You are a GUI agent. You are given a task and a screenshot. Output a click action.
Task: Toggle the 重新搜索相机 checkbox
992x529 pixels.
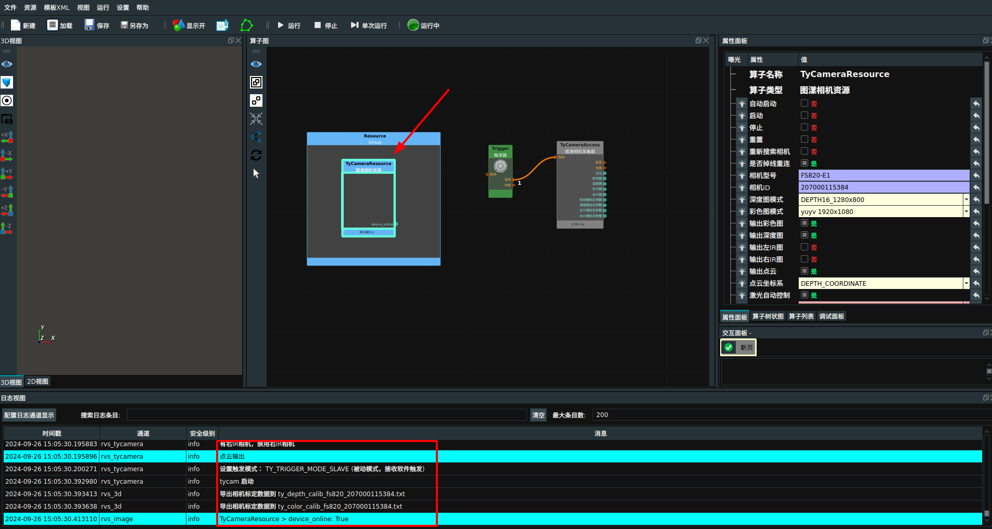click(805, 151)
